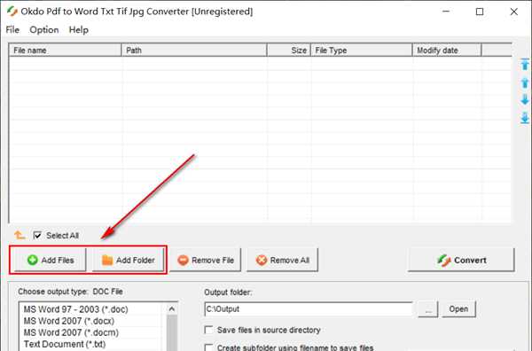
Task: Click the Output folder path field
Action: 309,309
